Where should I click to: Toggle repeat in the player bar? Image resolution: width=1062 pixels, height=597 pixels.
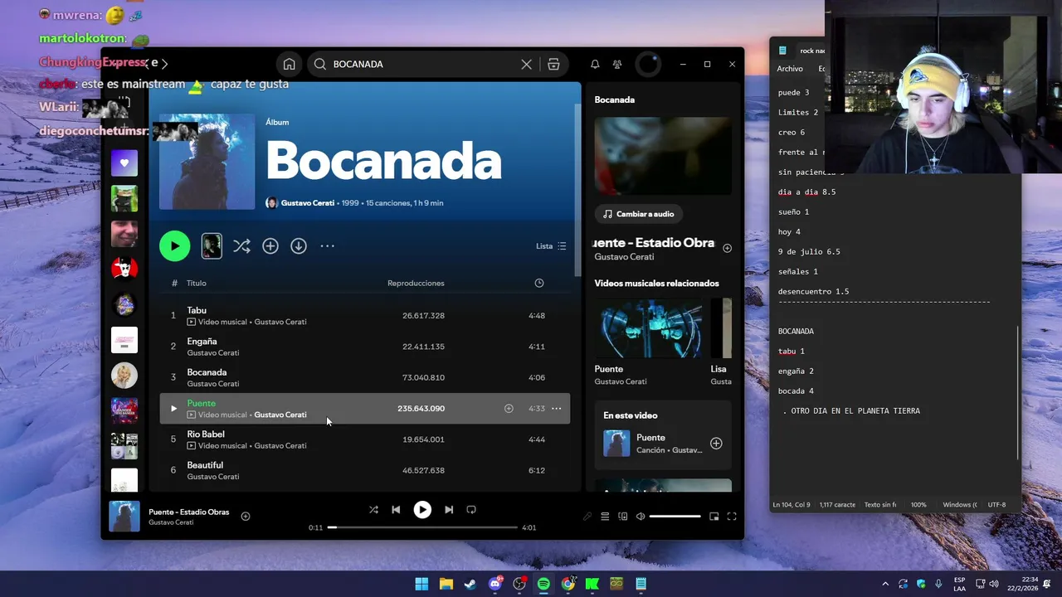471,510
